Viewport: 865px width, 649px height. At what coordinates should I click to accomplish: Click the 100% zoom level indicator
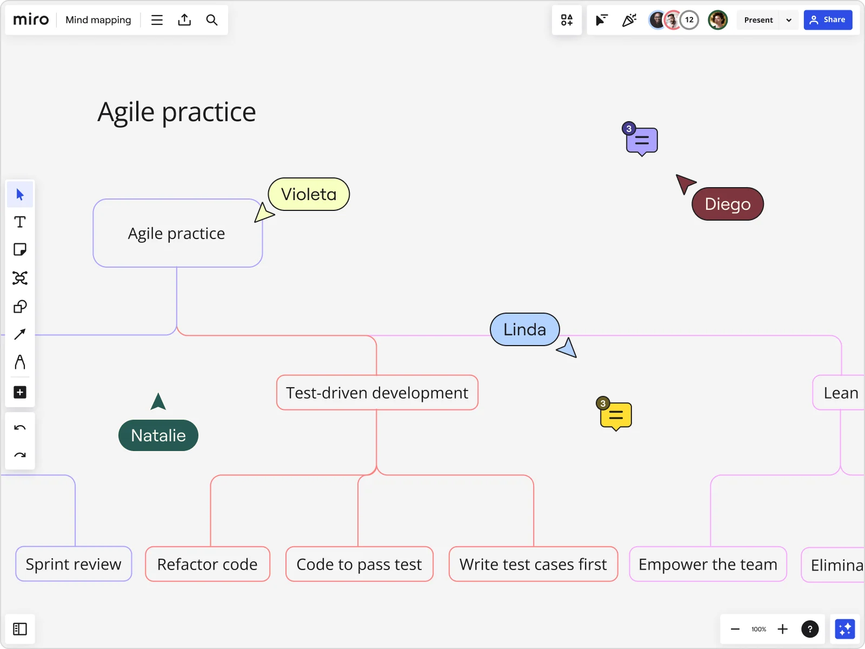[x=758, y=629]
